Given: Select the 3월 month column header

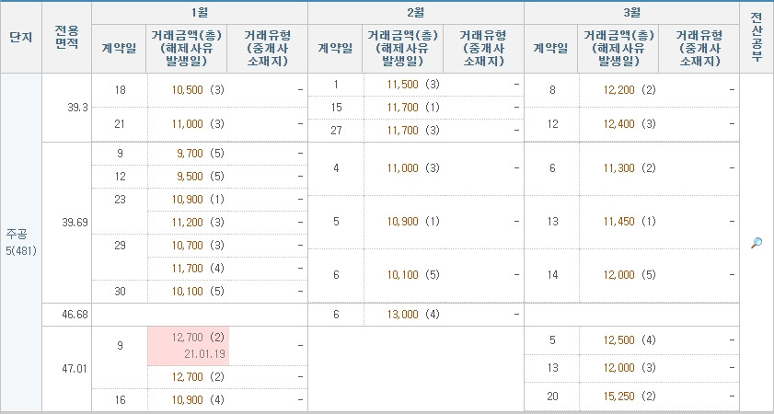Looking at the screenshot, I should coord(631,13).
